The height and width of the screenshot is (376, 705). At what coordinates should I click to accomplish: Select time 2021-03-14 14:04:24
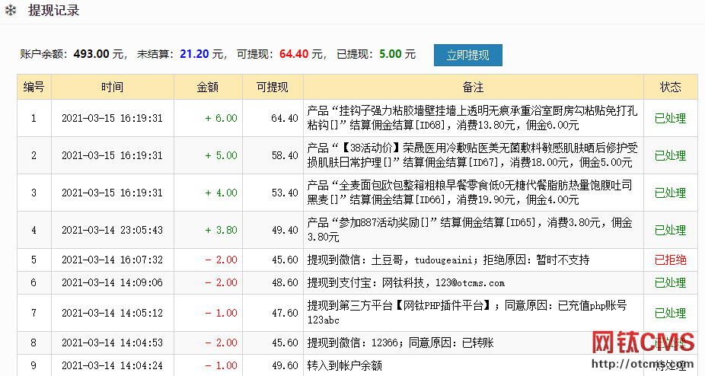click(112, 365)
